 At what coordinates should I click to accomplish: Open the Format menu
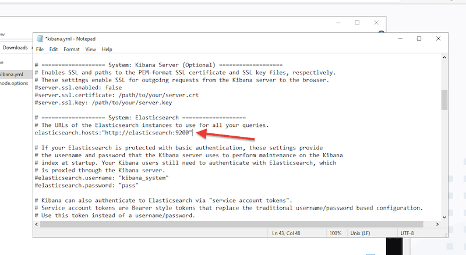(72, 49)
